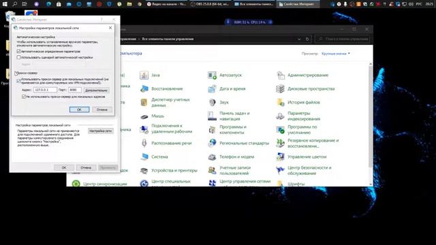Confirm LAN settings dialog with OK

tap(79, 110)
